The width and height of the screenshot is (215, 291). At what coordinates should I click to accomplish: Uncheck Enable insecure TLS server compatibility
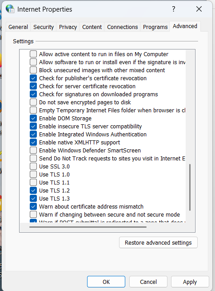(x=33, y=126)
